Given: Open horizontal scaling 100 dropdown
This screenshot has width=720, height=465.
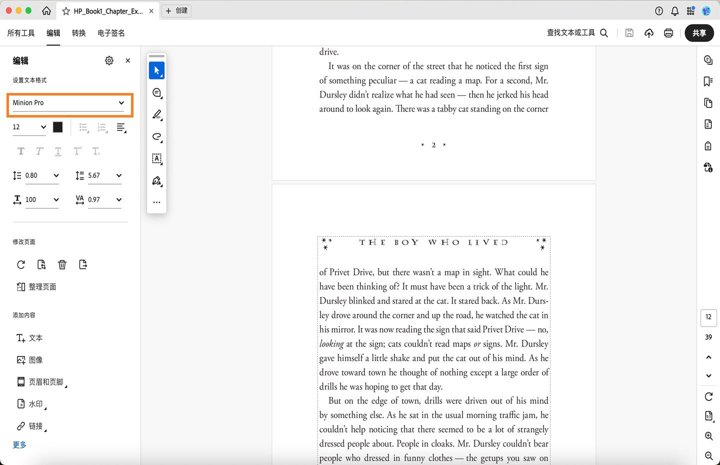Looking at the screenshot, I should point(42,200).
